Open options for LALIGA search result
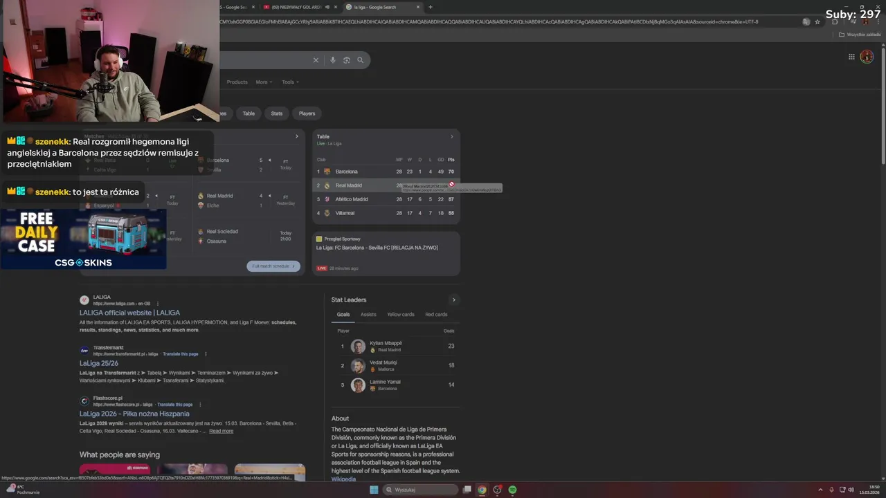This screenshot has height=498, width=886. tap(158, 304)
